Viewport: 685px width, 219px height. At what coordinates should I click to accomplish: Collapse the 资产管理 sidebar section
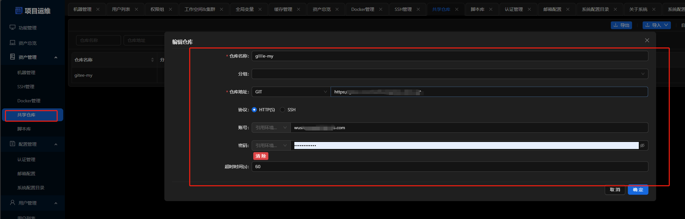(56, 57)
